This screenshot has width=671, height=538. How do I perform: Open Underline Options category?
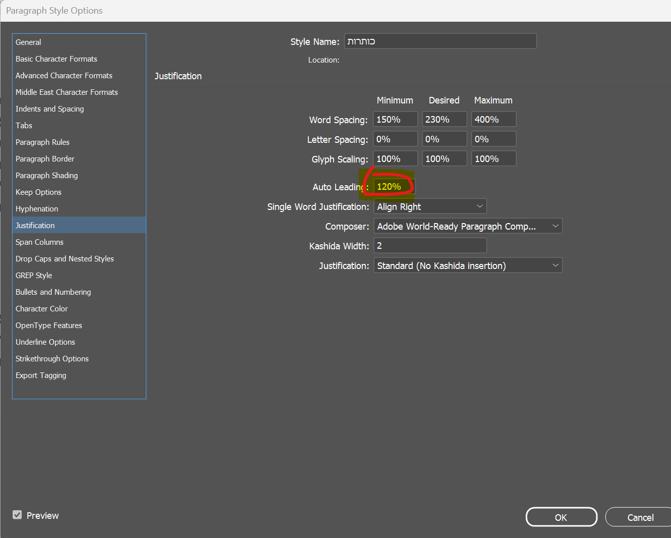coord(79,342)
